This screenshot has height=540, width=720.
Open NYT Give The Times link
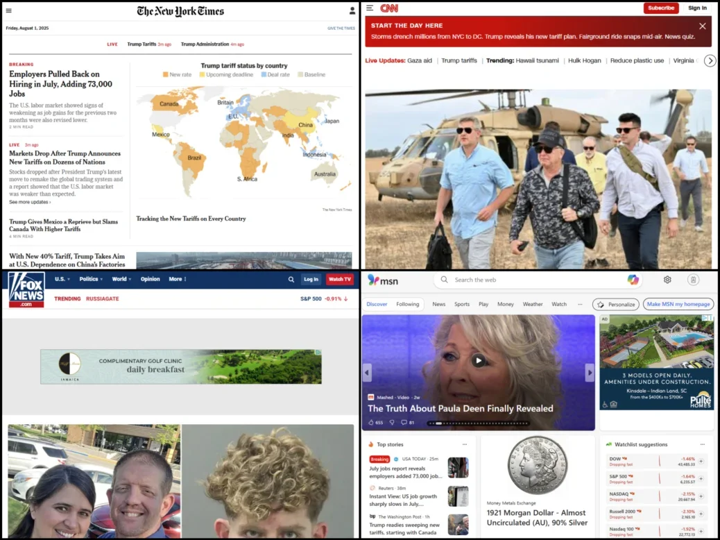341,28
